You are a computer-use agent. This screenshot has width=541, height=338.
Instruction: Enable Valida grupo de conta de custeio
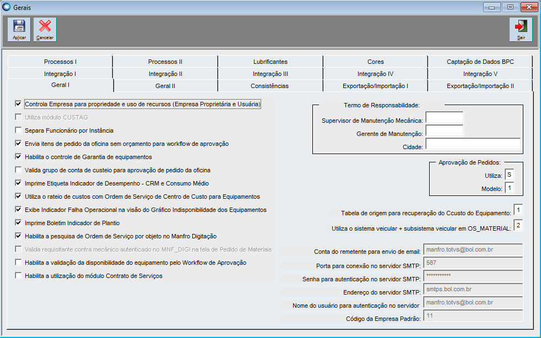[x=18, y=170]
